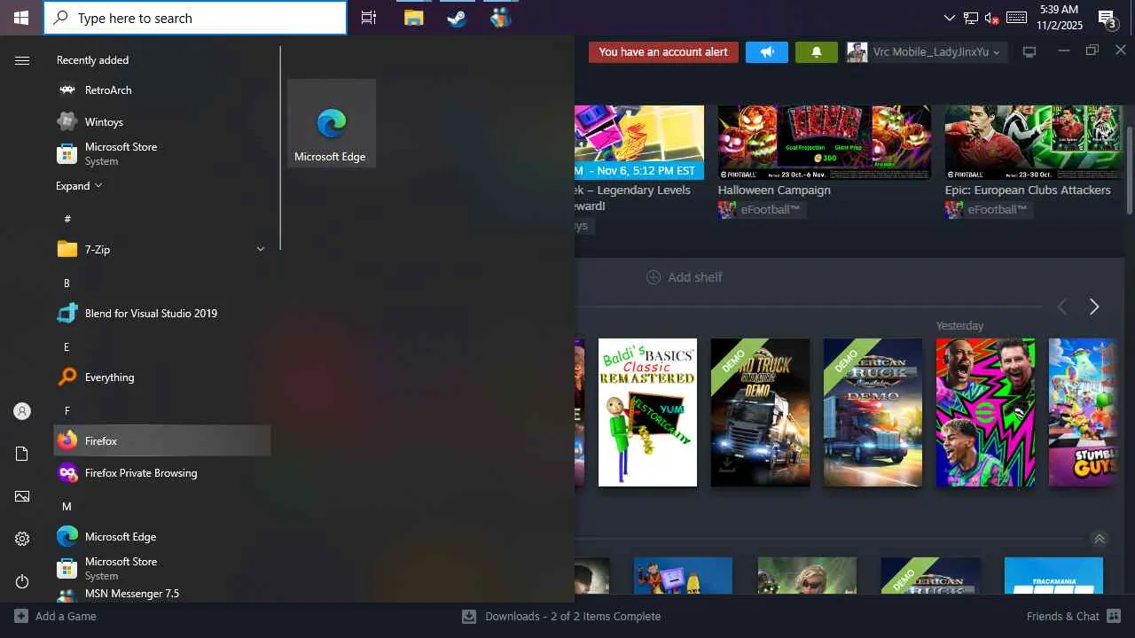
Task: Jump to the letter B app group
Action: tap(67, 284)
